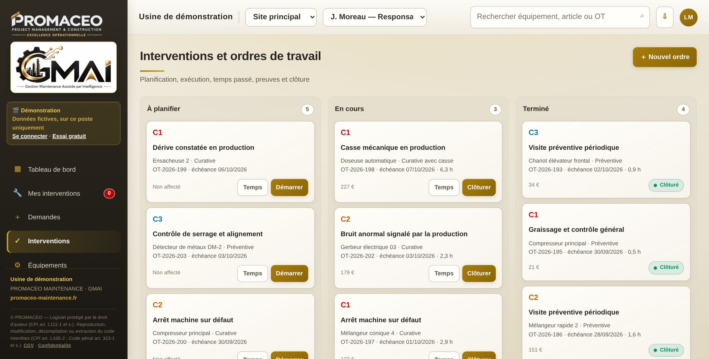Open promaceo-maintenance.fr link
Image resolution: width=709 pixels, height=359 pixels.
coord(44,298)
